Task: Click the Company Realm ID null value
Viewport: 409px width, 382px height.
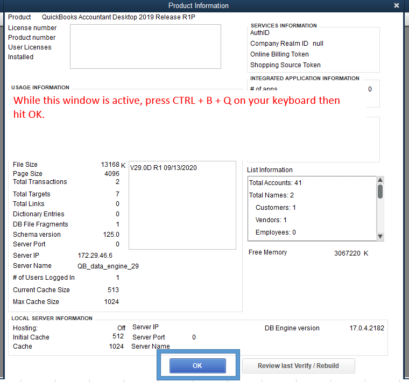Action: [x=318, y=43]
